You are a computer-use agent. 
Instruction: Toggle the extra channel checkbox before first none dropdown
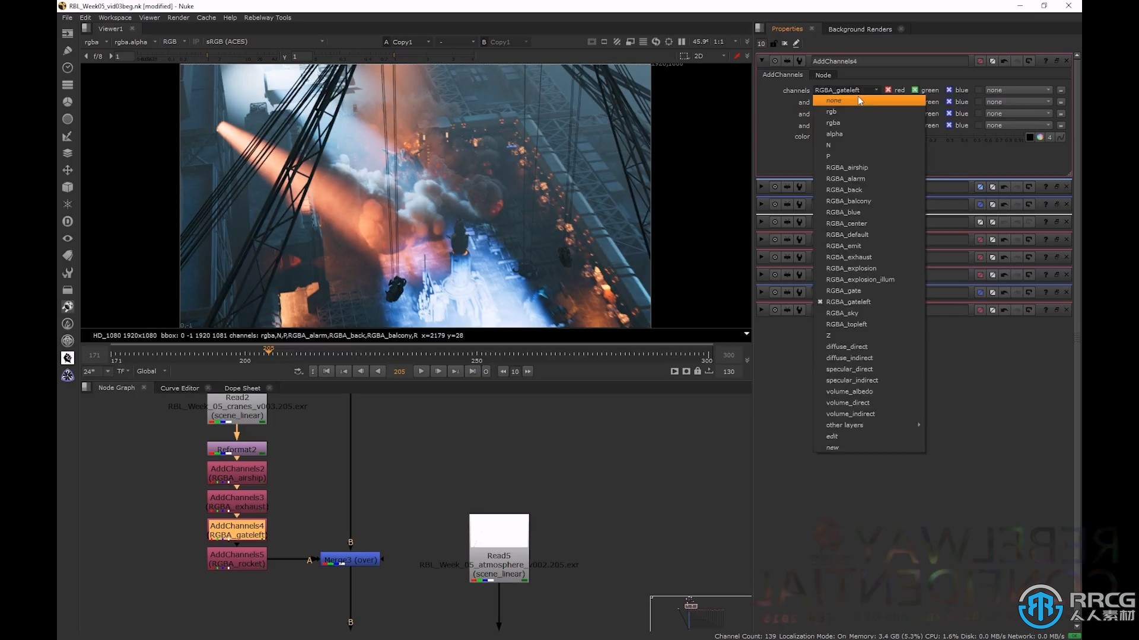[979, 90]
